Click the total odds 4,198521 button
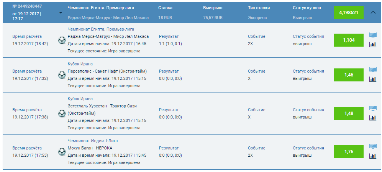The image size is (382, 172). pos(349,13)
